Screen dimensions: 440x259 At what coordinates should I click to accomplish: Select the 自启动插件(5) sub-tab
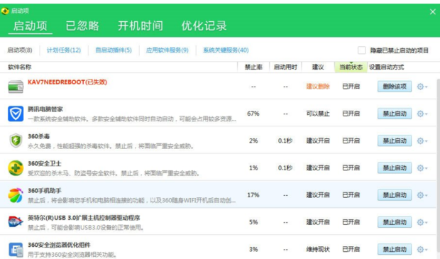[114, 50]
